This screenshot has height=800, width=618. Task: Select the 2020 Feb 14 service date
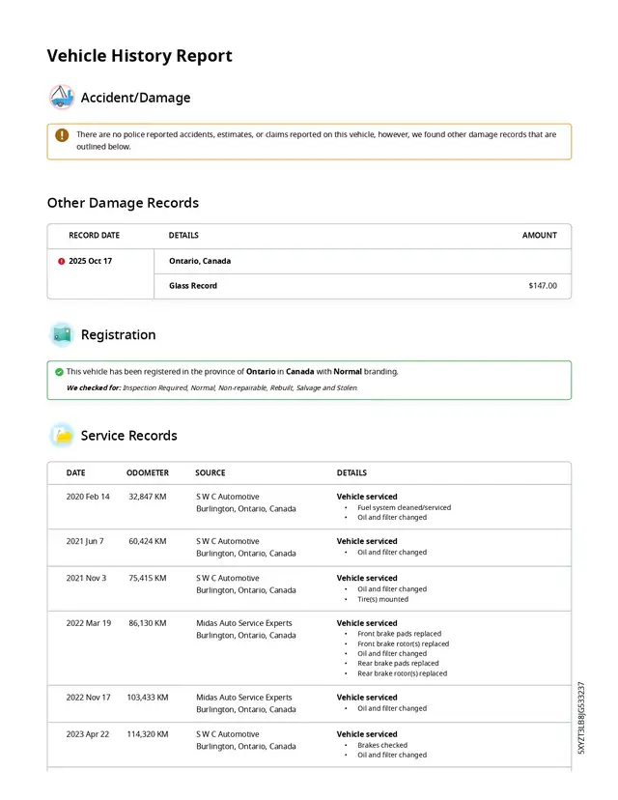(88, 497)
